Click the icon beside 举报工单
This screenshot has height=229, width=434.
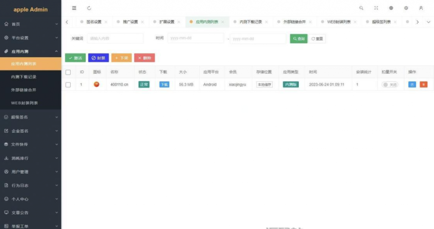tap(6, 226)
